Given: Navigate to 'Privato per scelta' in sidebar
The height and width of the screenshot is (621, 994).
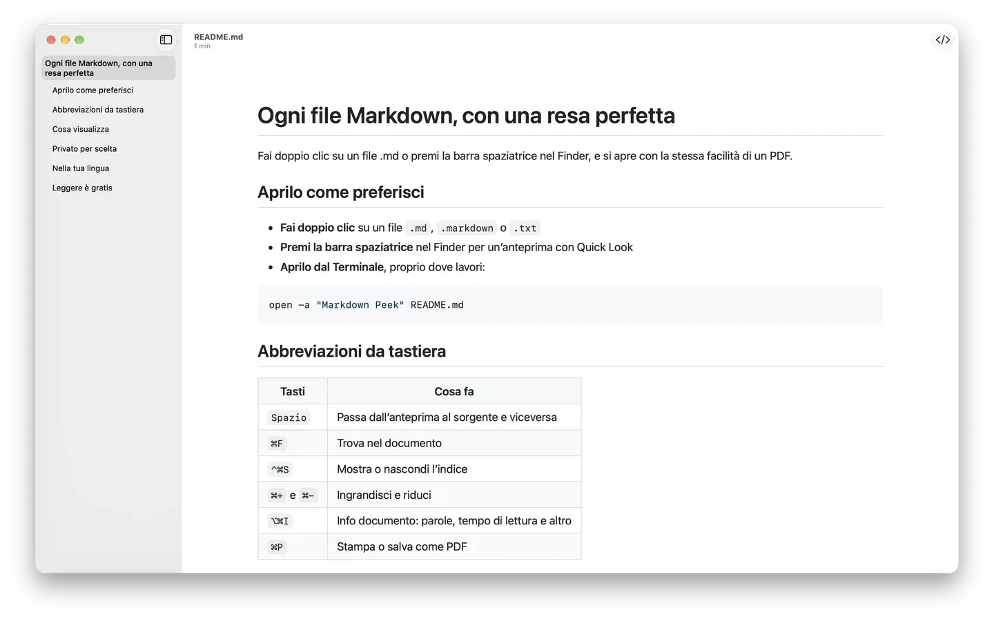Looking at the screenshot, I should [x=84, y=149].
